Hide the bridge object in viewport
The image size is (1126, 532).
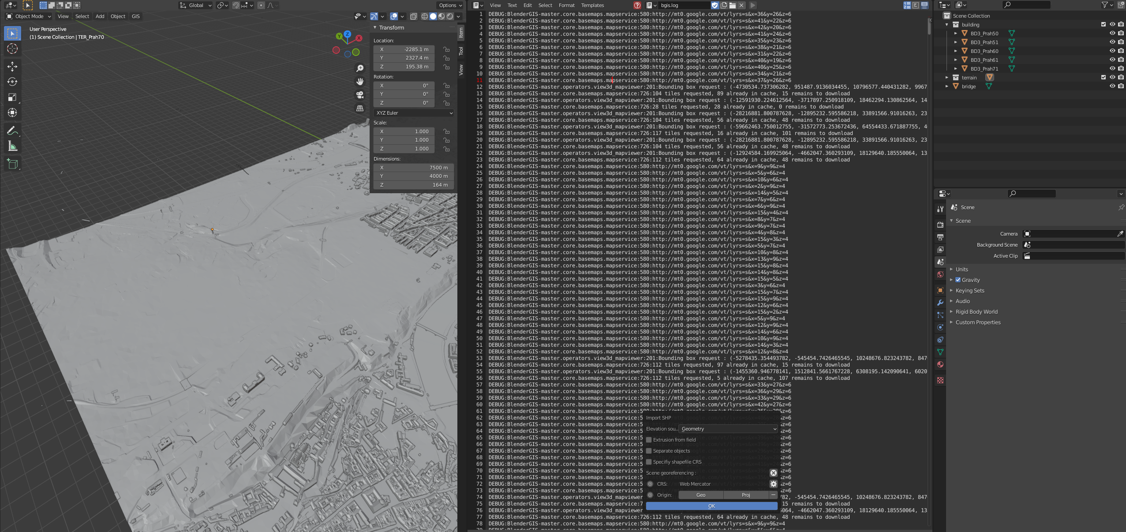1112,86
